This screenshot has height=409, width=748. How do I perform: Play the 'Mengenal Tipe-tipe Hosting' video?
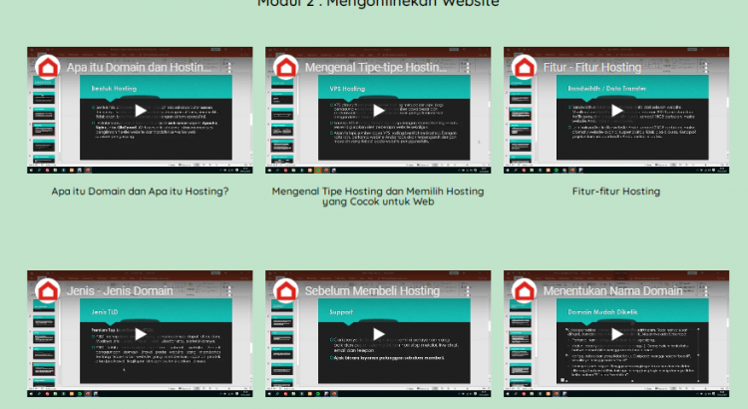coord(379,111)
